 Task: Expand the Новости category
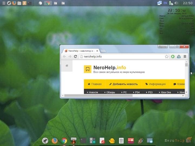coord(92,92)
